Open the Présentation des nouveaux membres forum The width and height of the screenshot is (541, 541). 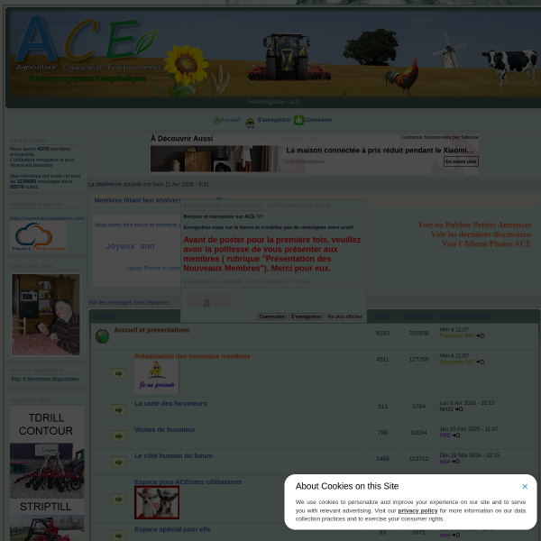(x=192, y=356)
